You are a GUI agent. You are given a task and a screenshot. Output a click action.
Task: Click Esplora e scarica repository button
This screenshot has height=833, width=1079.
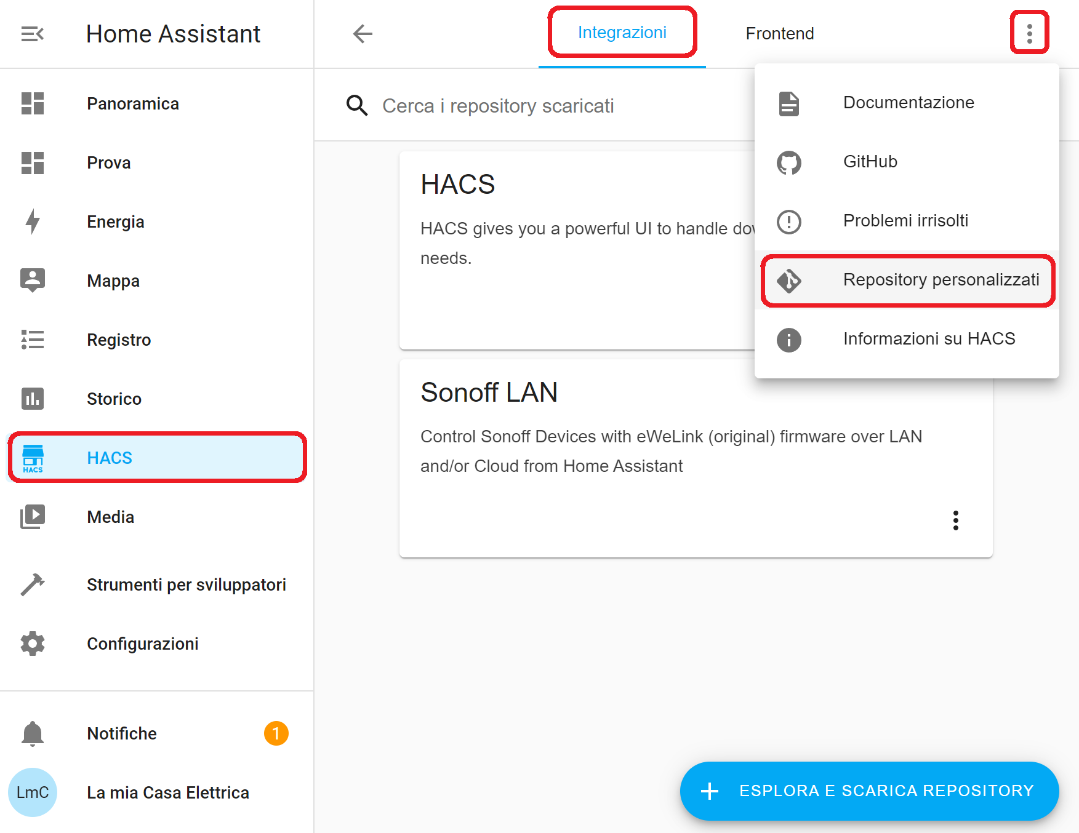point(869,791)
